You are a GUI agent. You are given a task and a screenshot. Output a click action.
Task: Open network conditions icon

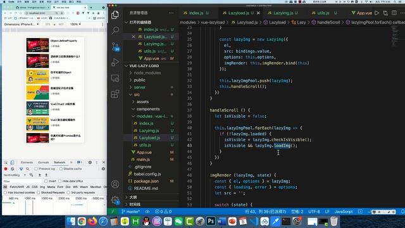[31, 175]
